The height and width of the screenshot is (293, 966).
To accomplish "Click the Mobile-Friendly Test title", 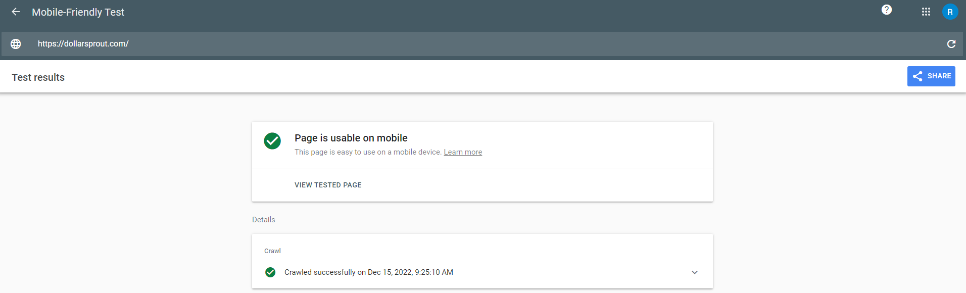I will 78,12.
